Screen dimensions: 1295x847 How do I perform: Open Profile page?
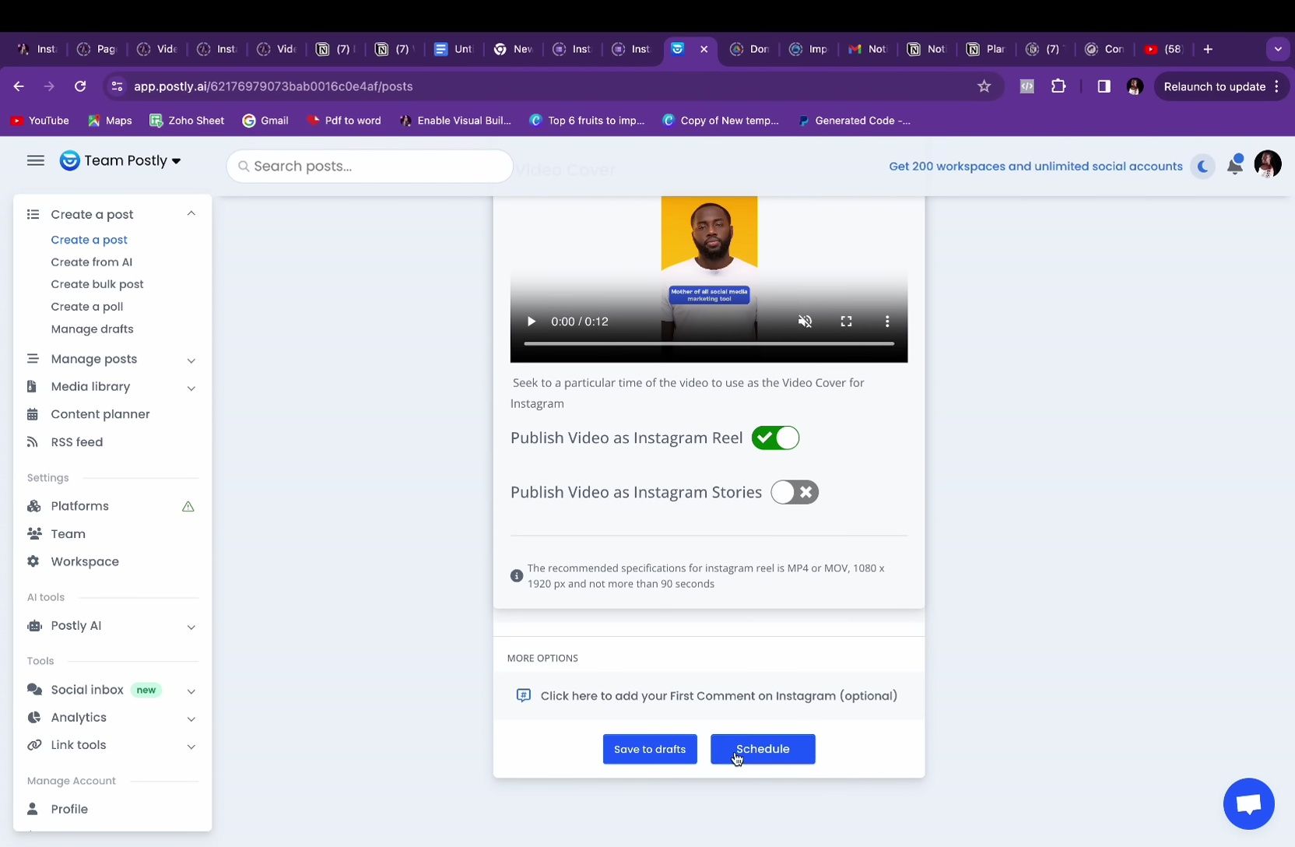coord(68,809)
